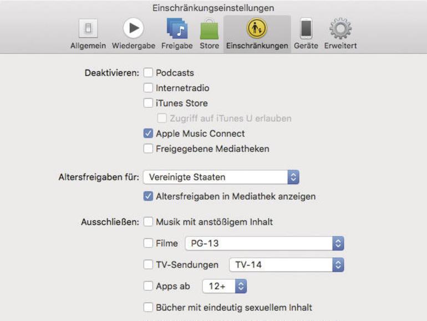Check the Freigegebene Mediatheken checkbox
Viewport: 427px width, 321px height.
[148, 149]
